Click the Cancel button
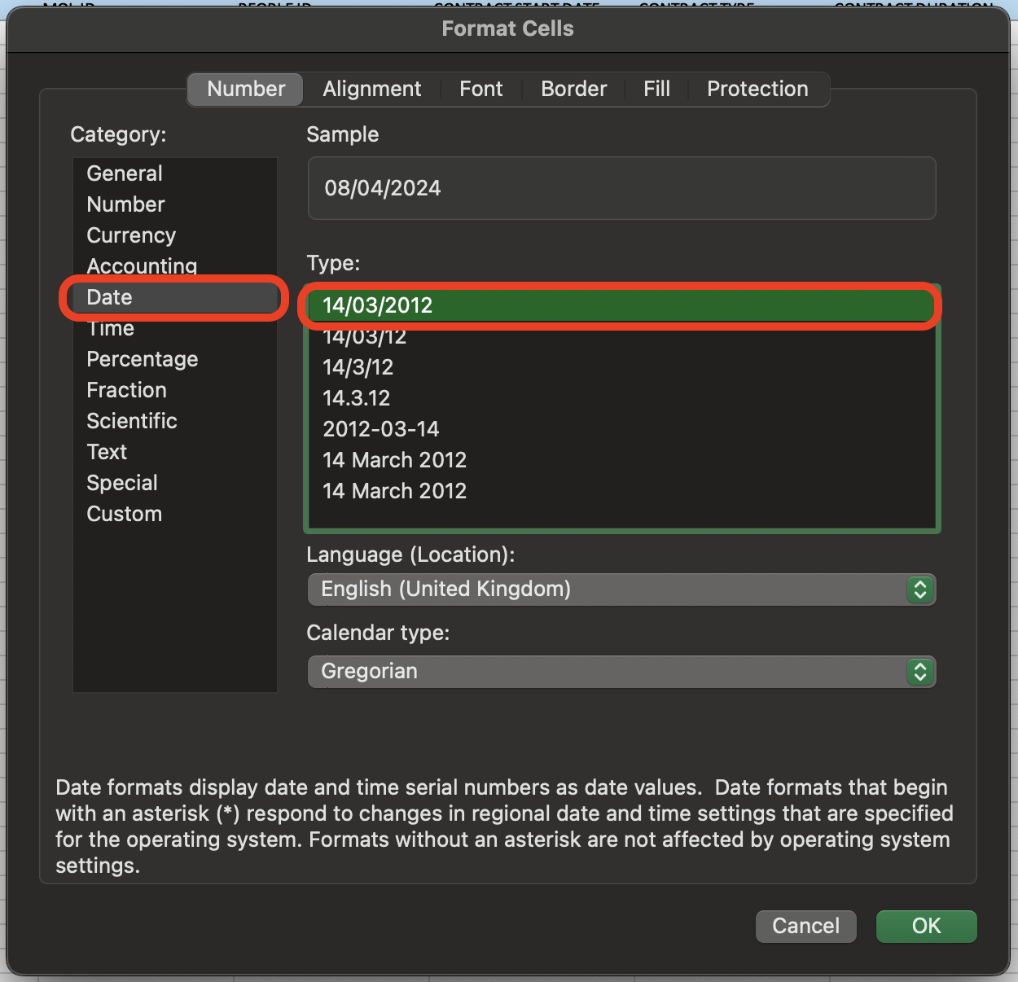 pos(805,926)
